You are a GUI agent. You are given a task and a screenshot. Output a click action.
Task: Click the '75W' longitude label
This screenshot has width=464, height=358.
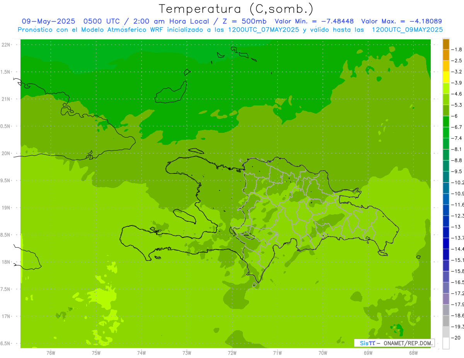click(x=96, y=353)
